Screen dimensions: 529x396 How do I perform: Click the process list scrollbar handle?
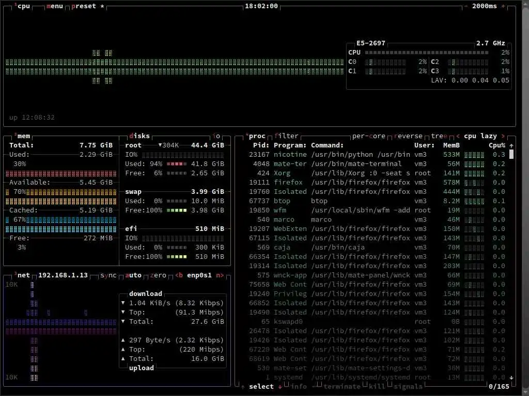click(511, 154)
